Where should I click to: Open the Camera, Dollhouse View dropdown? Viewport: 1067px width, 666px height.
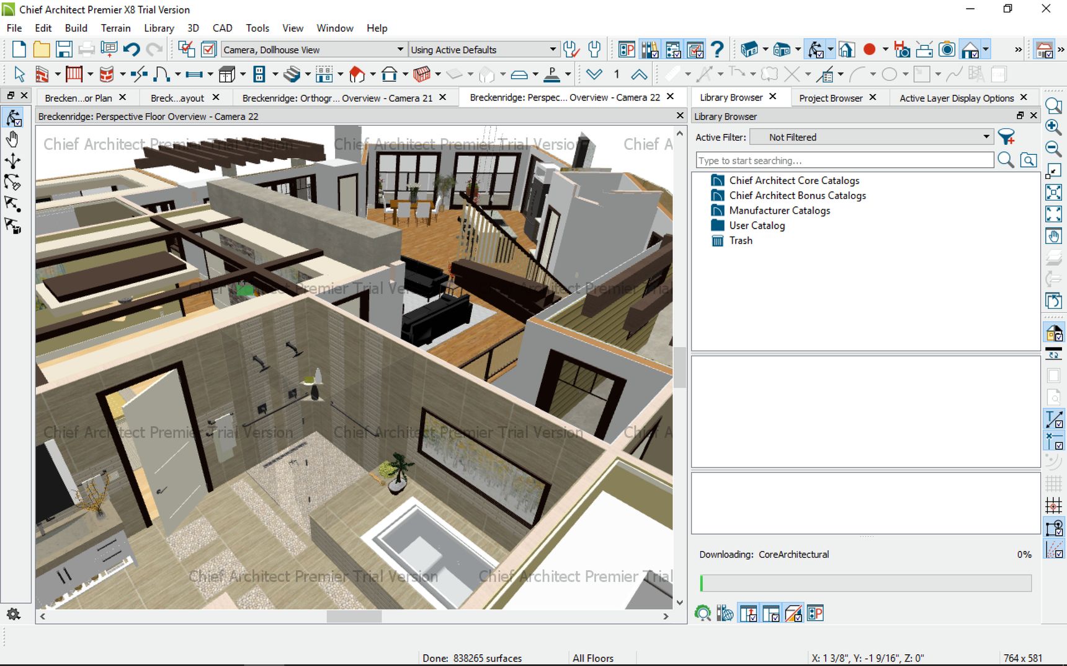coord(314,50)
